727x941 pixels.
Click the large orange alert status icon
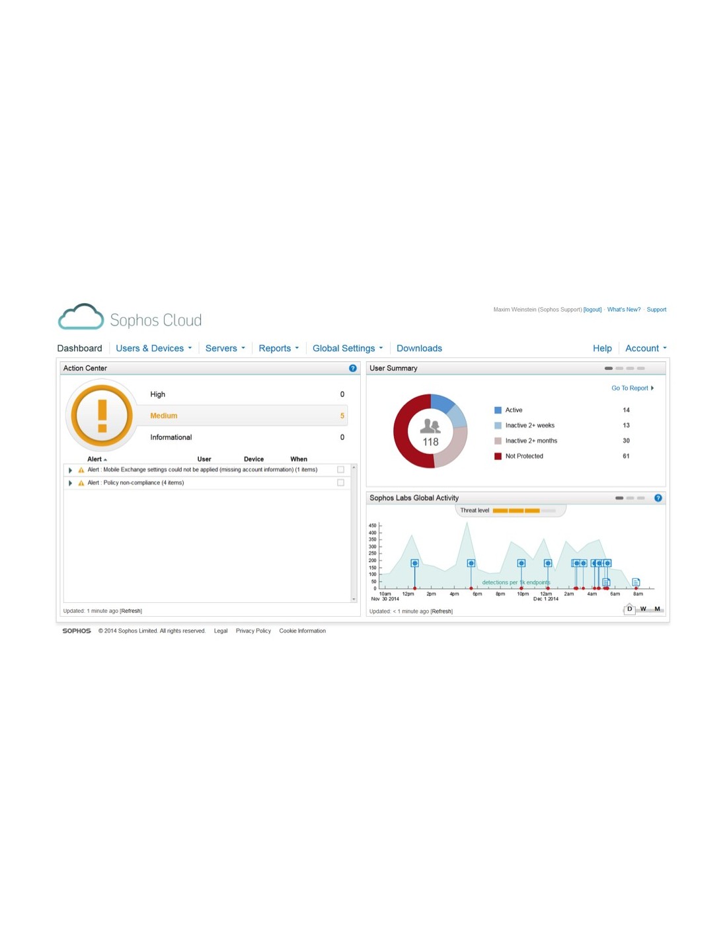(102, 416)
